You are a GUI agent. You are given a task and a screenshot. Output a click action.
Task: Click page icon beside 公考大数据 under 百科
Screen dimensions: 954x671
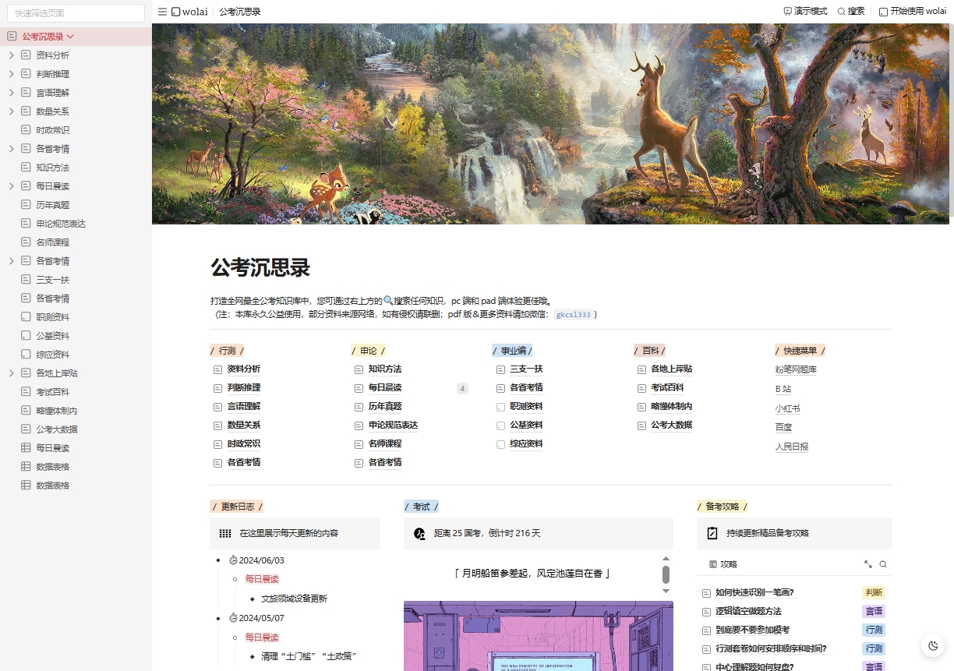pos(642,426)
